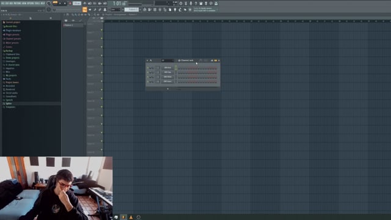Image resolution: width=391 pixels, height=220 pixels.
Task: Open the OPTIONS menu
Action: tap(30, 4)
